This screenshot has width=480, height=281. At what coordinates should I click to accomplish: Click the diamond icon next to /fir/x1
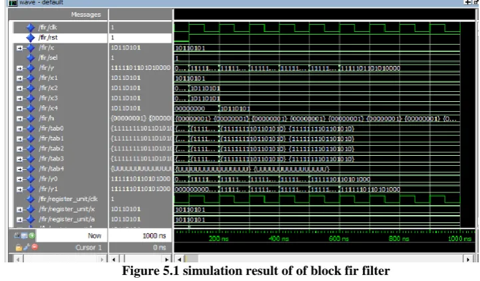(31, 78)
